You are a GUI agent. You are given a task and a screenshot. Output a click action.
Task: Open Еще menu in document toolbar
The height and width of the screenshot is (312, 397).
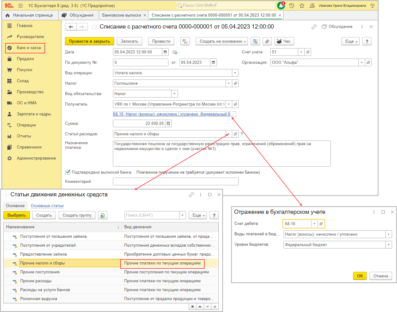point(351,41)
